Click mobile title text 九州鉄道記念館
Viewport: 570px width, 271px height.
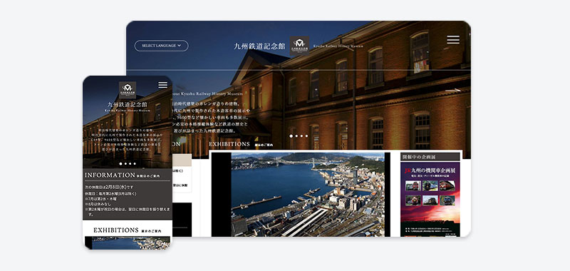pos(128,105)
